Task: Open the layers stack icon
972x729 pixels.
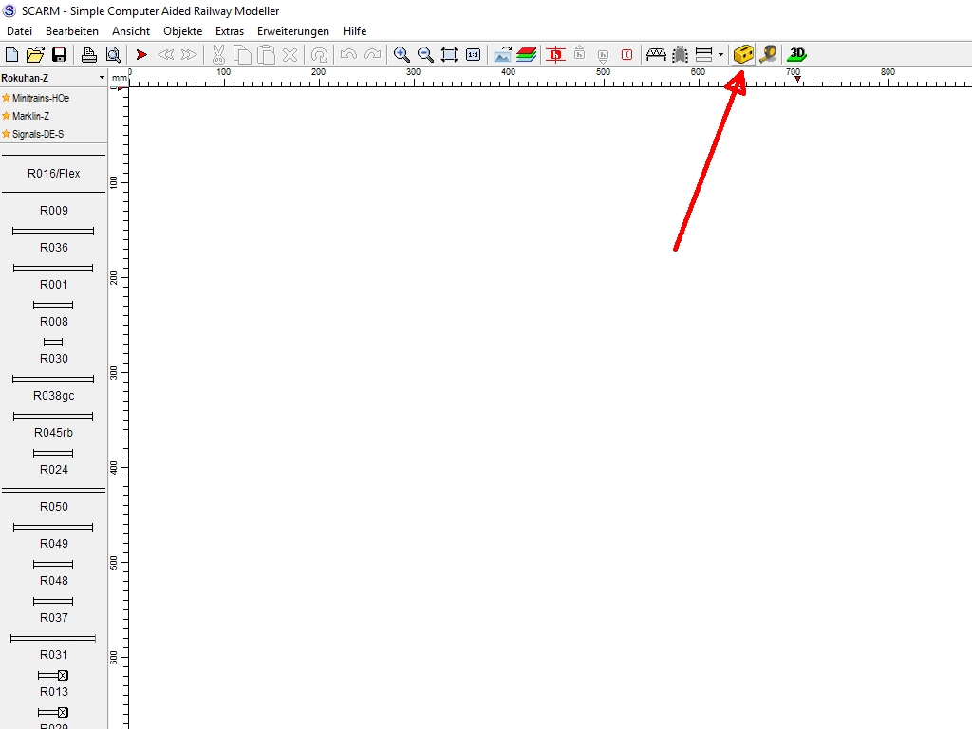Action: click(527, 54)
